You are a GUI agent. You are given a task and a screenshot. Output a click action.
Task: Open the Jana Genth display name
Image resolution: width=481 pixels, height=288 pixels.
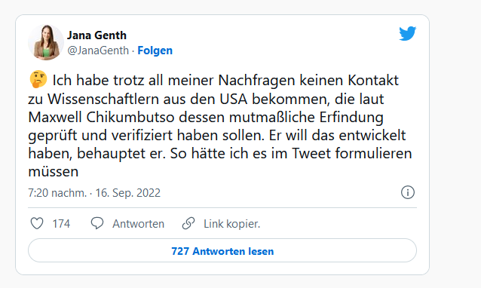pos(97,35)
